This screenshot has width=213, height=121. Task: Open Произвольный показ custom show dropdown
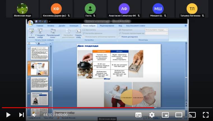pyautogui.click(x=53, y=33)
